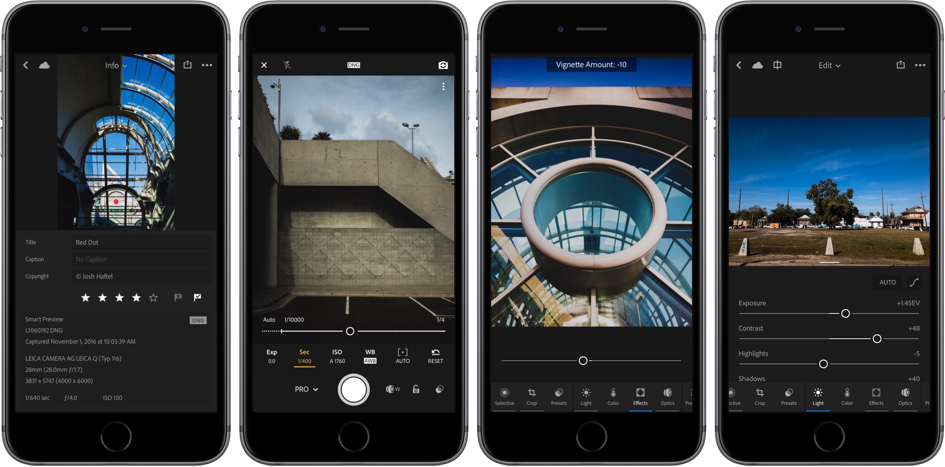Toggle the flash/lightning bolt off
Viewport: 945px width, 467px height.
281,66
